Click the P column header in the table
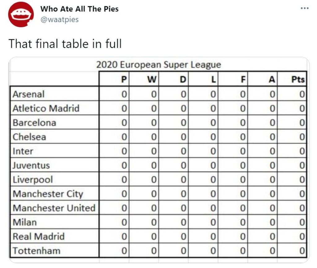The height and width of the screenshot is (268, 317). [x=114, y=79]
